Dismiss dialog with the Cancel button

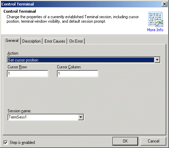[x=153, y=141]
